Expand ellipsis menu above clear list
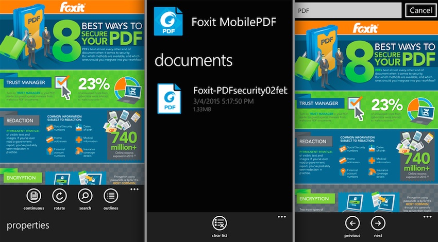The image size is (438, 242). (x=282, y=217)
